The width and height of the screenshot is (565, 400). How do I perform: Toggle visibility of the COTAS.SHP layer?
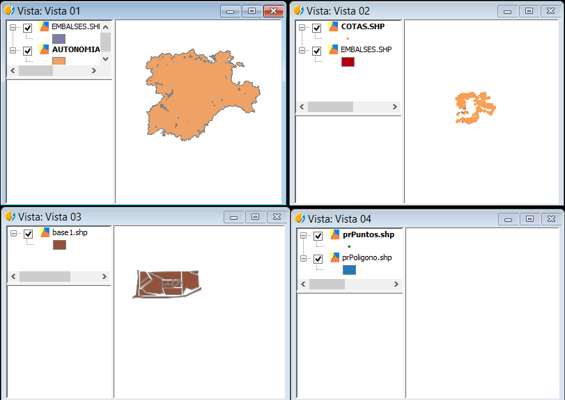click(x=317, y=28)
